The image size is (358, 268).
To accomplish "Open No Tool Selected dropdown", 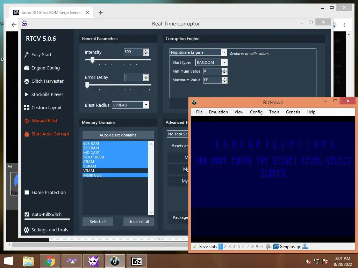I will click(x=177, y=134).
